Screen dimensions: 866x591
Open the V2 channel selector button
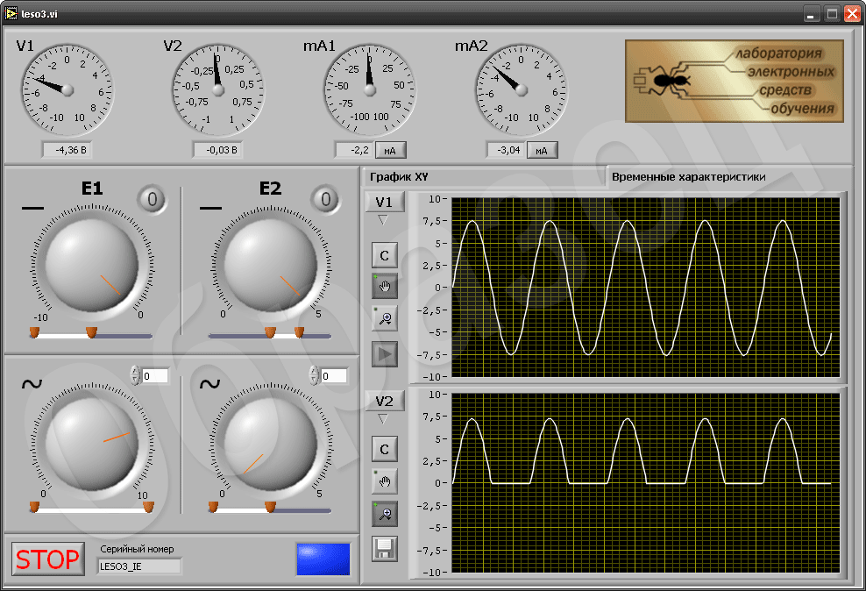click(385, 401)
